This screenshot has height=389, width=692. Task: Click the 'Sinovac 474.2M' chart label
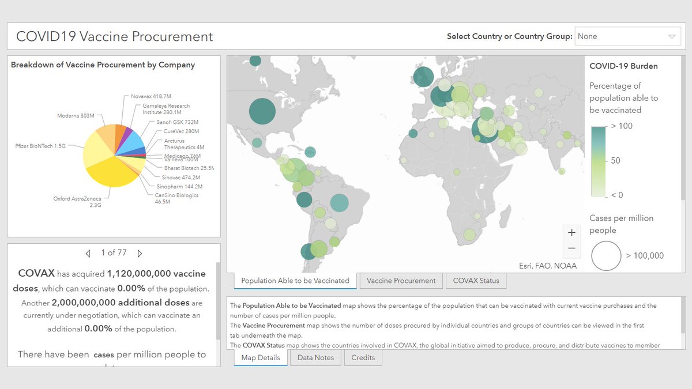pyautogui.click(x=180, y=177)
